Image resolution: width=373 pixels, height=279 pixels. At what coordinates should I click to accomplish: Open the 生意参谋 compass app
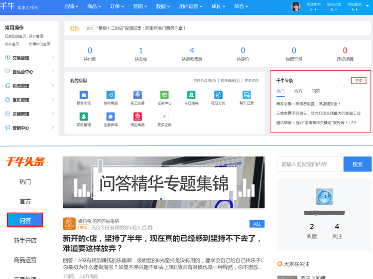(x=111, y=117)
